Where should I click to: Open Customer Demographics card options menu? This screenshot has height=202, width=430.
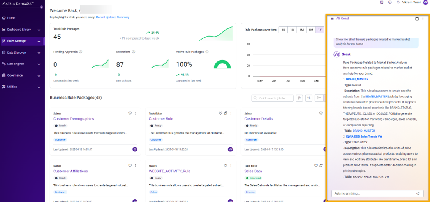136,113
